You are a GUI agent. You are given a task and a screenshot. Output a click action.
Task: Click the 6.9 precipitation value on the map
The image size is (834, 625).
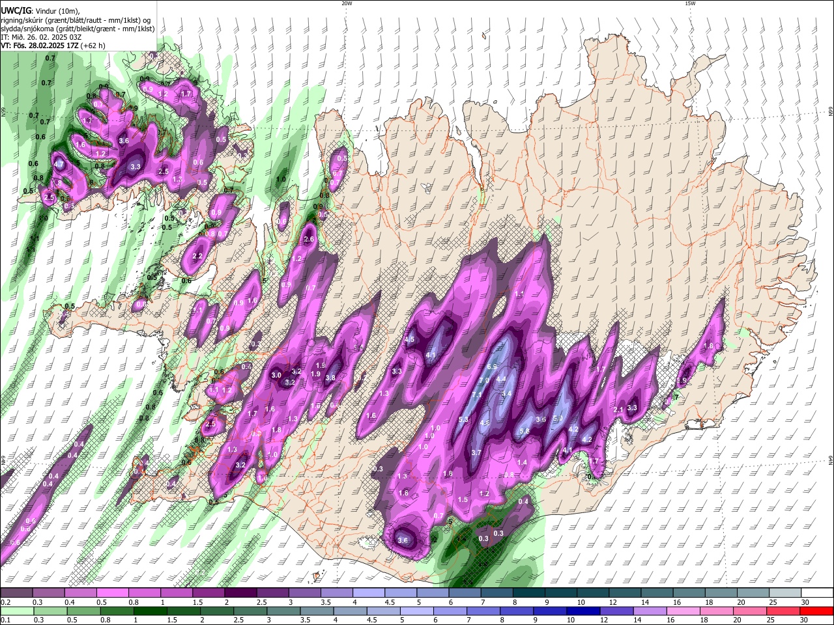click(492, 367)
